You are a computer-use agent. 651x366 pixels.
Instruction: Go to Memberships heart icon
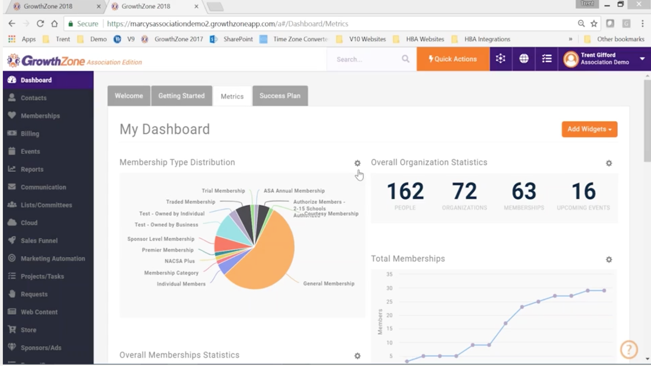click(12, 115)
